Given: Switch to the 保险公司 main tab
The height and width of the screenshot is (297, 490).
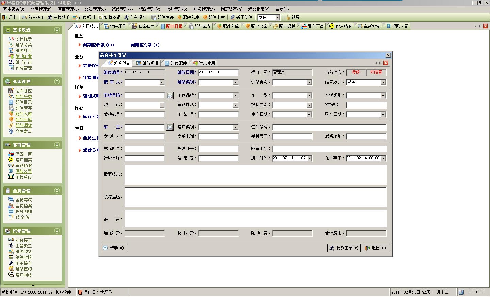Looking at the screenshot, I should (x=397, y=26).
